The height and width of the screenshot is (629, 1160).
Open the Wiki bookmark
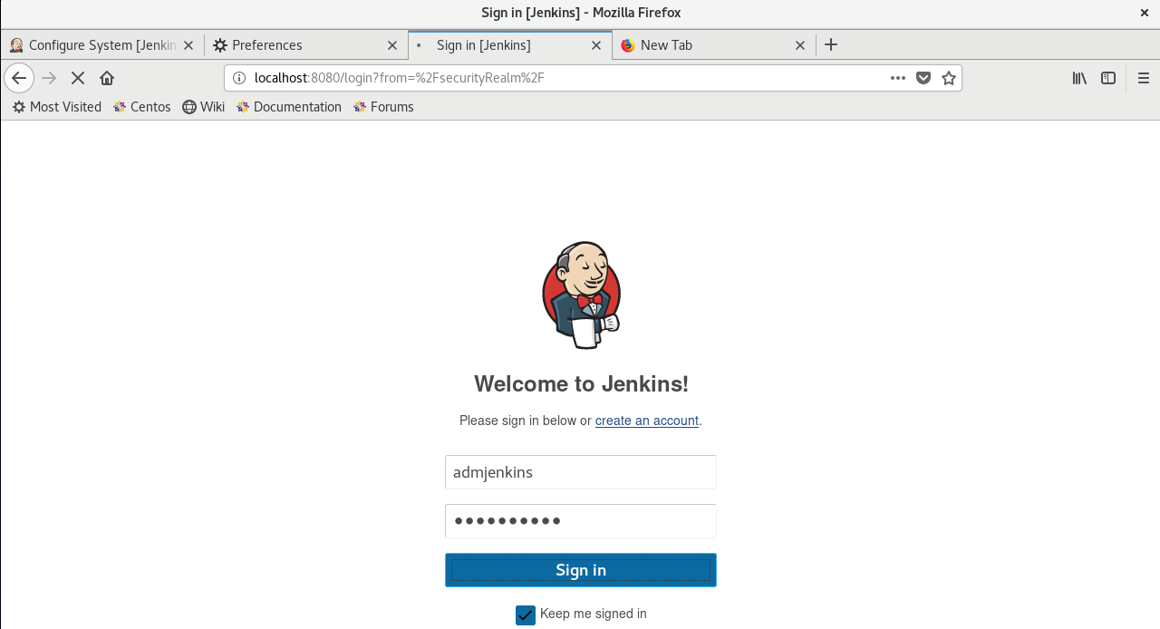203,107
